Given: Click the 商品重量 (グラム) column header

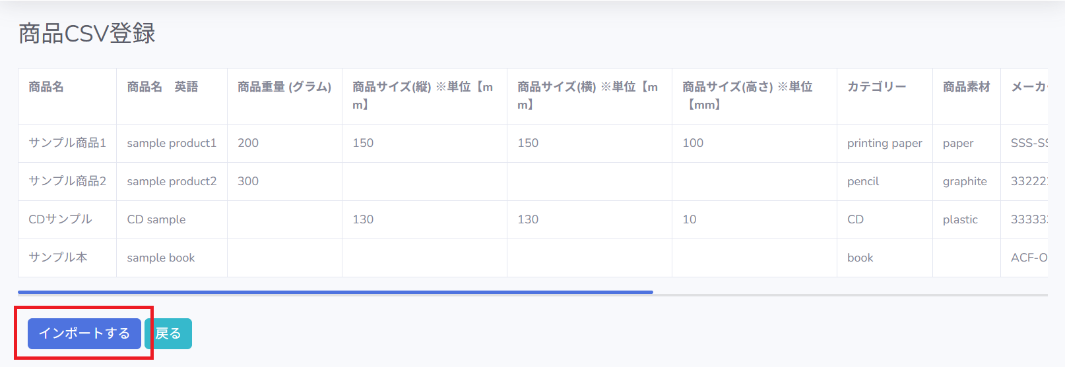Looking at the screenshot, I should pyautogui.click(x=284, y=87).
